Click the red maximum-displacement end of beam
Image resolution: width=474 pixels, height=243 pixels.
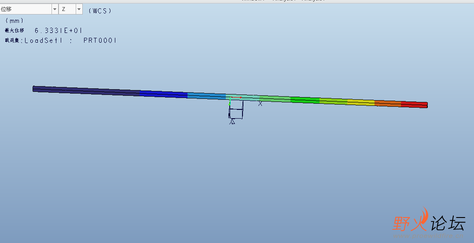click(414, 105)
